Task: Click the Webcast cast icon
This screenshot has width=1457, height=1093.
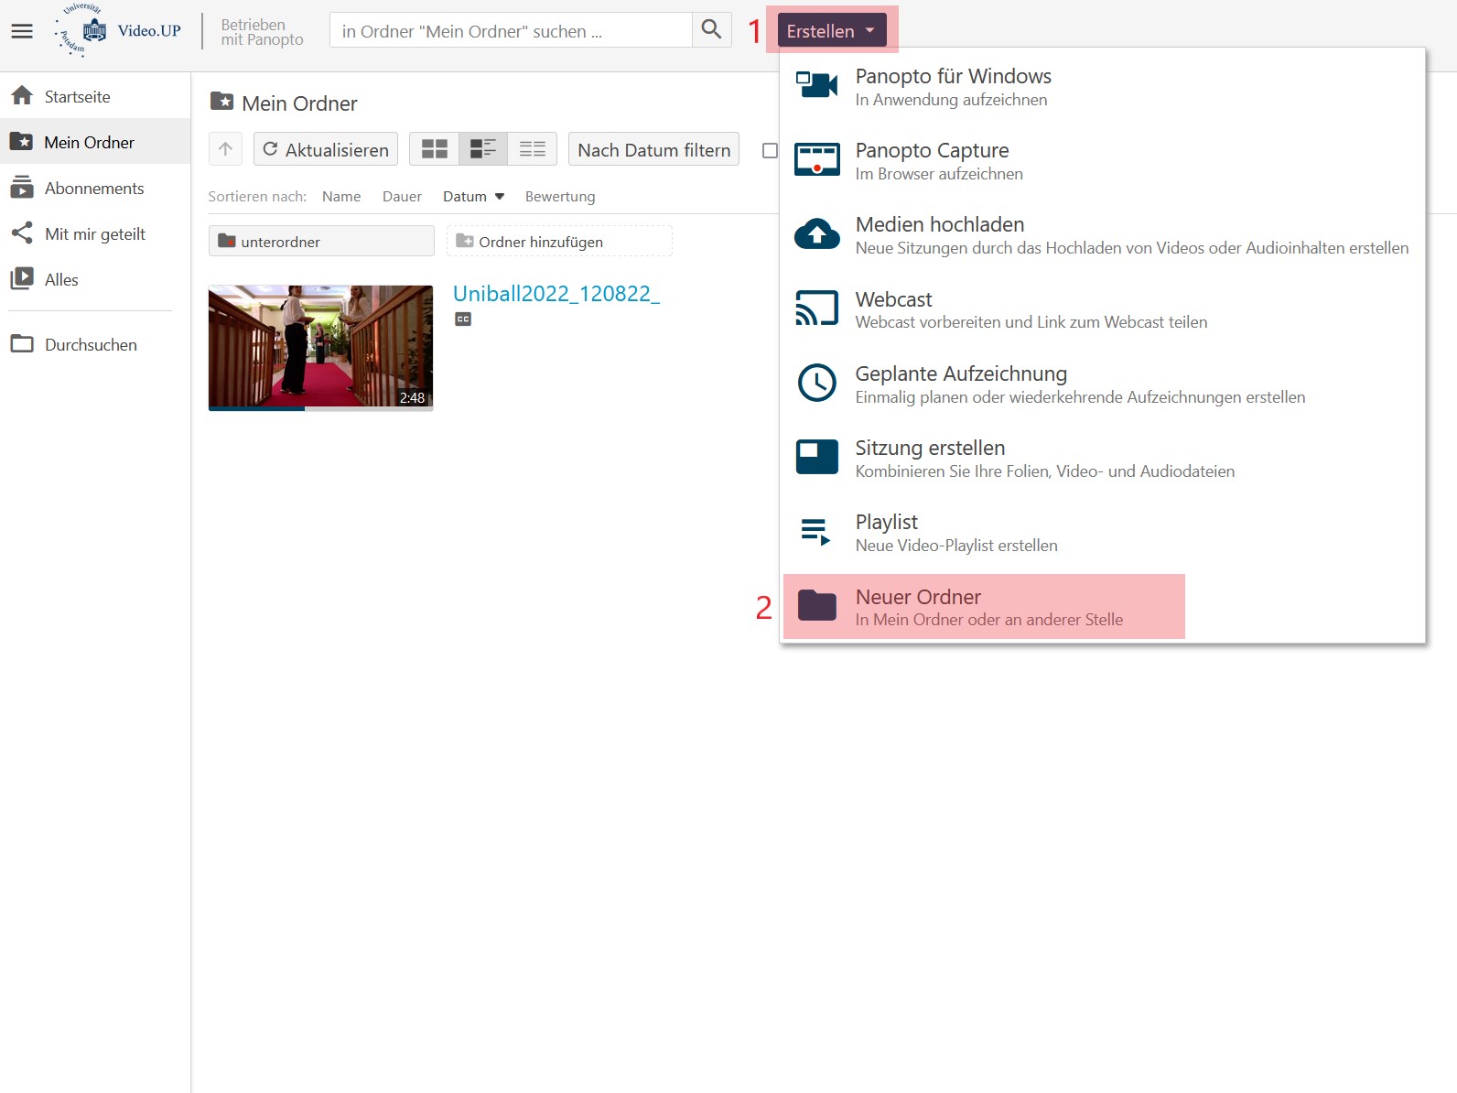Action: [x=816, y=308]
